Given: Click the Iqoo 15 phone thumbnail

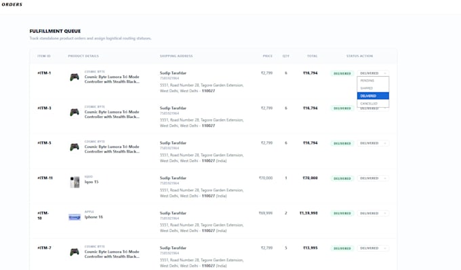Looking at the screenshot, I should click(x=75, y=182).
